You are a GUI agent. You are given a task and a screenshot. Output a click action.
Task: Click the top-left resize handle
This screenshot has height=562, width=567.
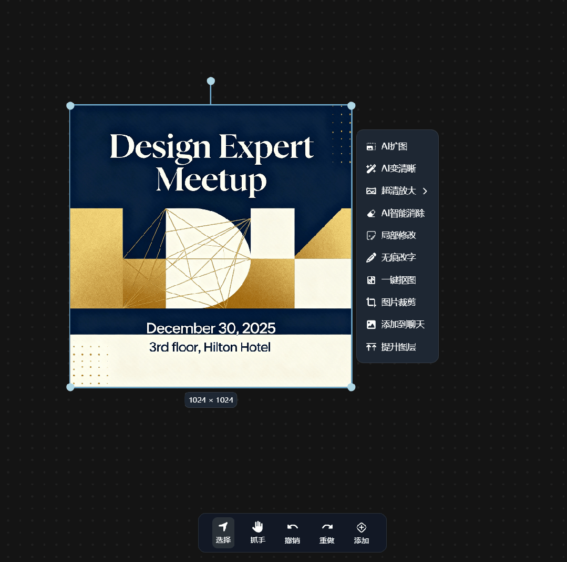(x=70, y=106)
